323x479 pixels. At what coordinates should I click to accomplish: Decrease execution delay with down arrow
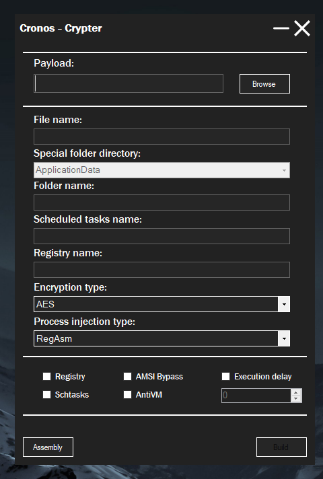pos(296,399)
